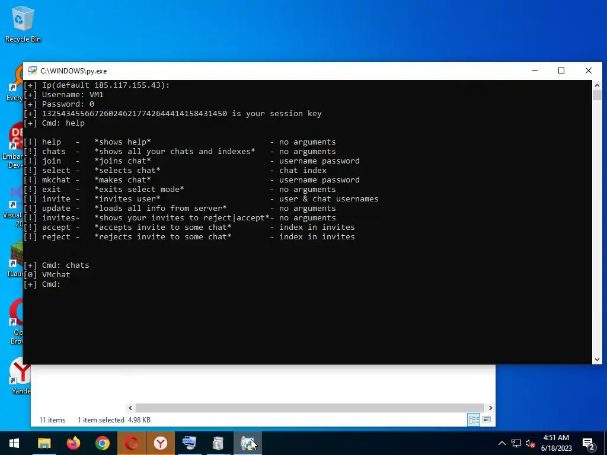The height and width of the screenshot is (455, 607).
Task: Open the clock and date flyout
Action: [556, 443]
